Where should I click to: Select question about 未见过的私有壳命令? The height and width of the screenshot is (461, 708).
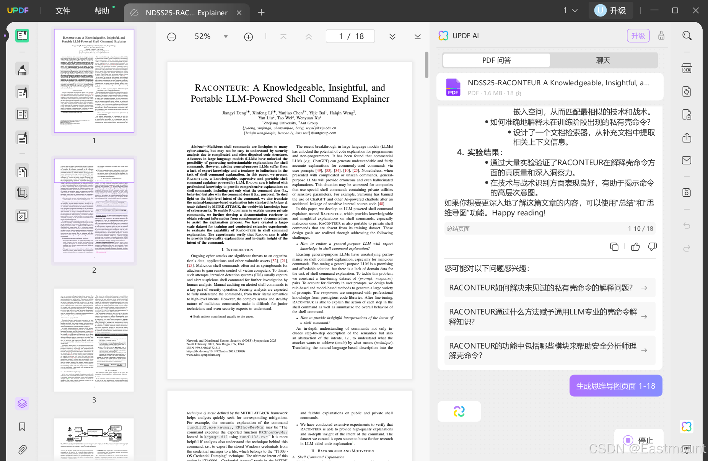[x=550, y=288]
